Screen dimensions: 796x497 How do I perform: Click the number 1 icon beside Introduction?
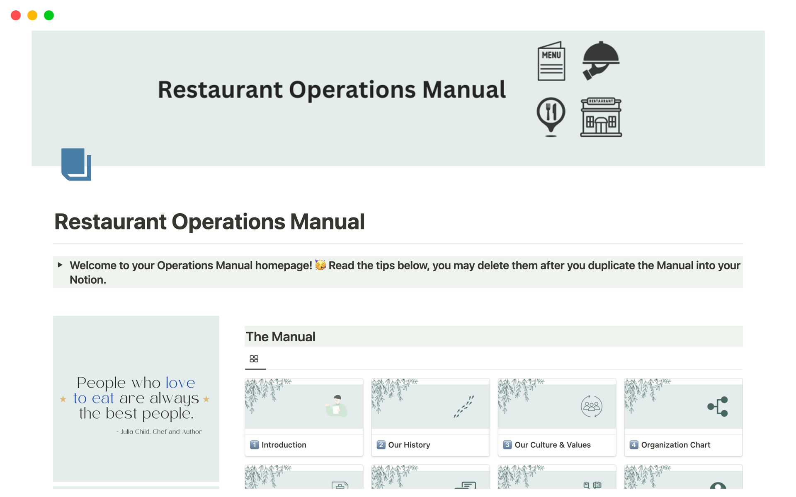[x=255, y=445]
